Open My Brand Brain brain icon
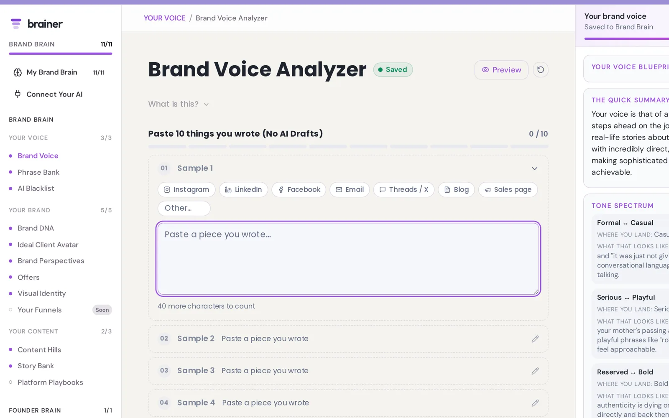The height and width of the screenshot is (418, 669). tap(18, 72)
